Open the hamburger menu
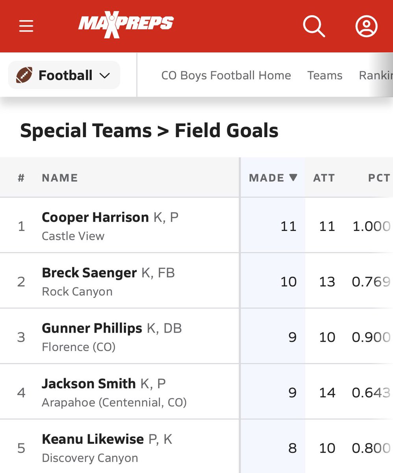Image resolution: width=393 pixels, height=473 pixels. tap(26, 26)
